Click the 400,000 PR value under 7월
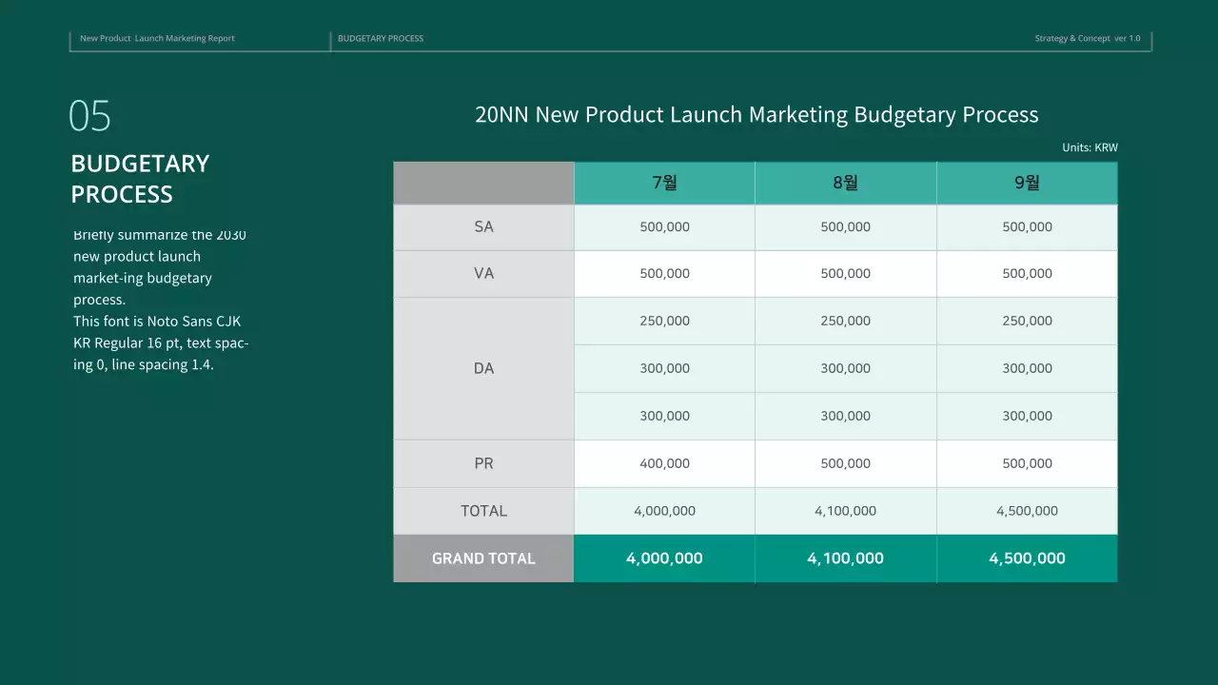The height and width of the screenshot is (685, 1218). (663, 463)
